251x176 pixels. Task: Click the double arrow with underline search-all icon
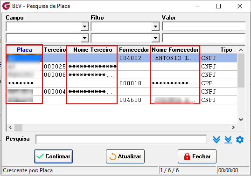click(228, 140)
